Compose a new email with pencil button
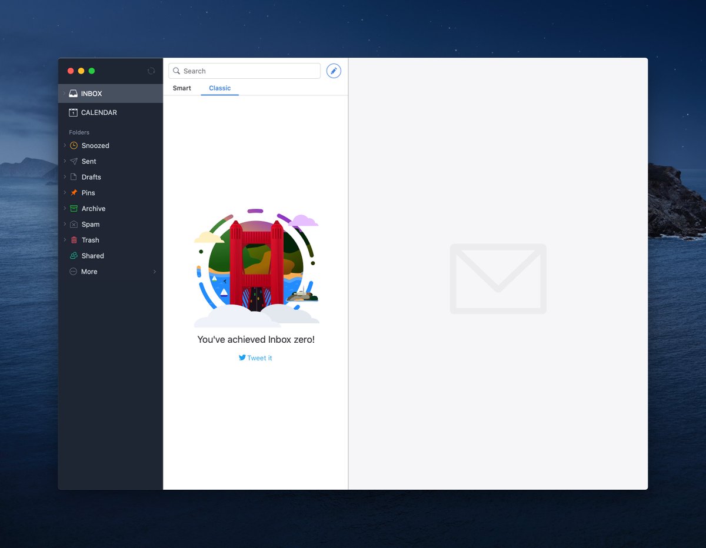 coord(334,71)
